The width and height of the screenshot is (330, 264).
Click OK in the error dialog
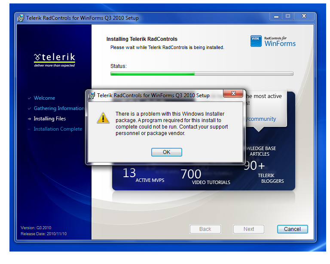tap(166, 152)
